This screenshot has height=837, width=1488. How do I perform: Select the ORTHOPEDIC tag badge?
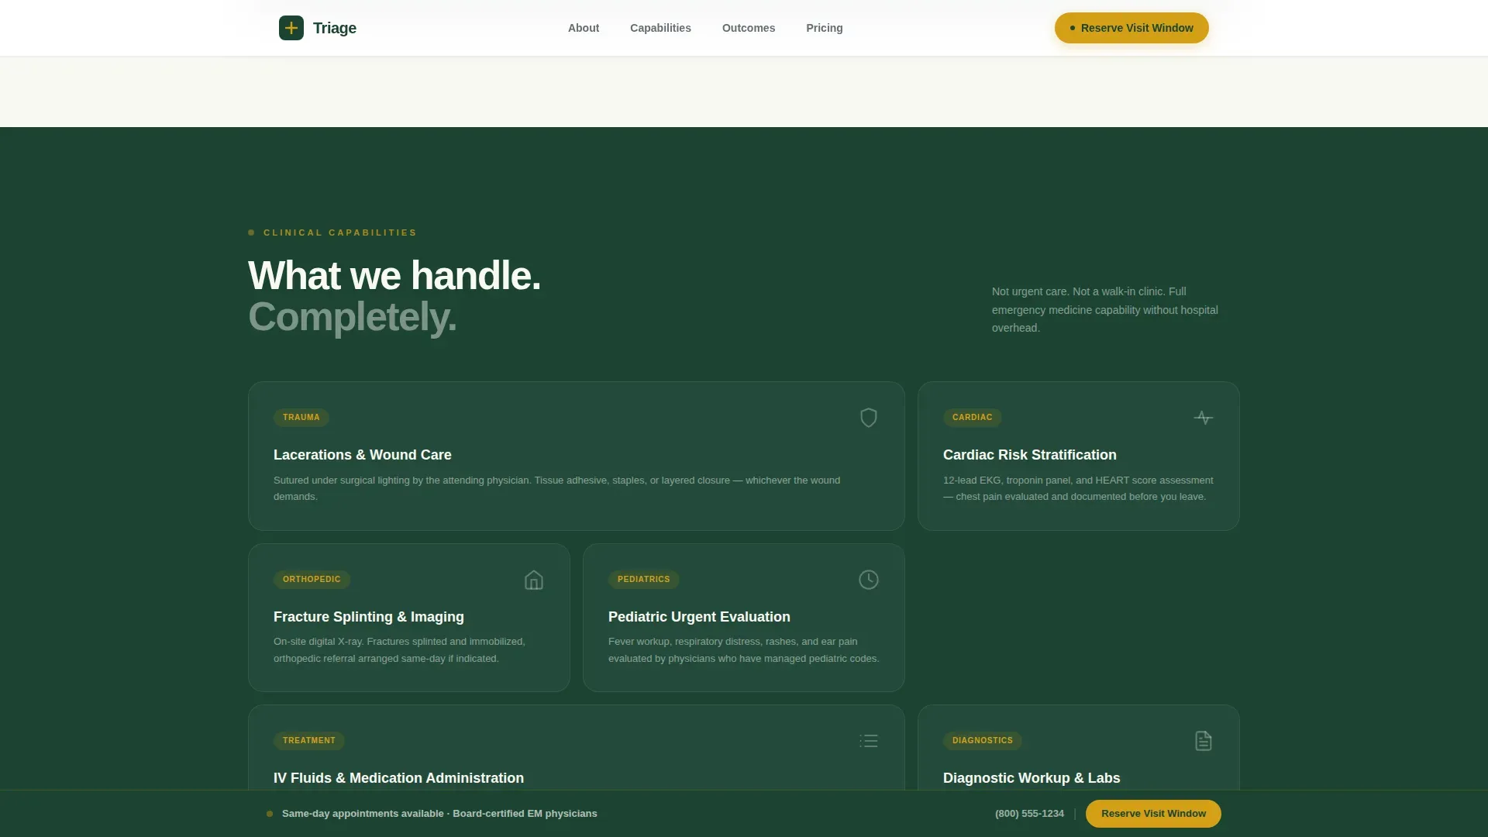pyautogui.click(x=312, y=580)
